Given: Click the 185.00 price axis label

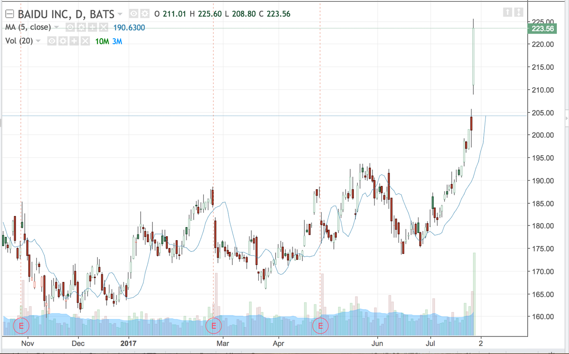Looking at the screenshot, I should tap(542, 204).
